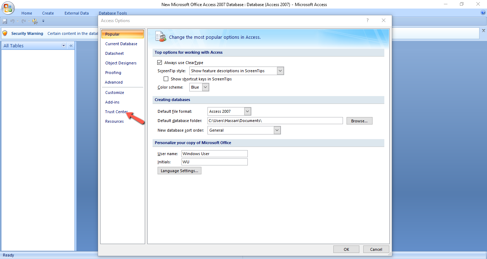The width and height of the screenshot is (487, 259).
Task: Expand New database sort order dropdown
Action: pos(277,130)
